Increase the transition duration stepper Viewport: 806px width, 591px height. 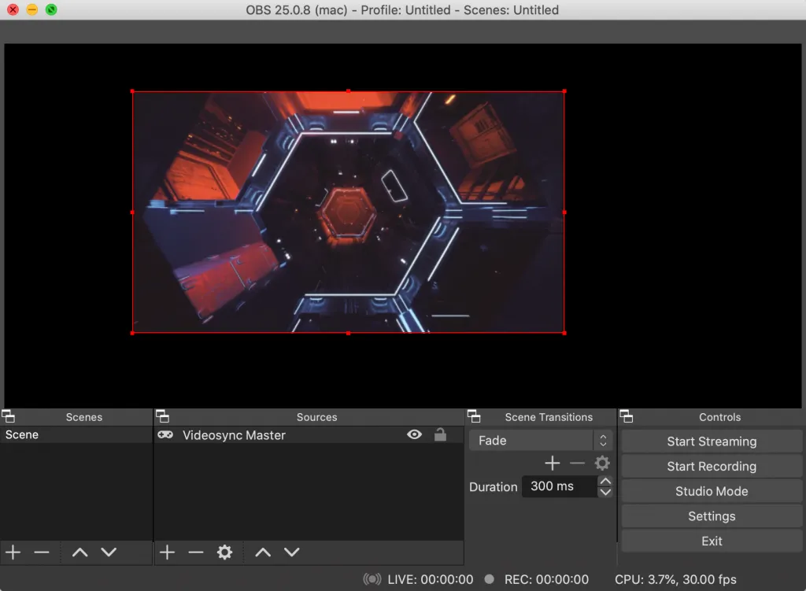pyautogui.click(x=605, y=481)
